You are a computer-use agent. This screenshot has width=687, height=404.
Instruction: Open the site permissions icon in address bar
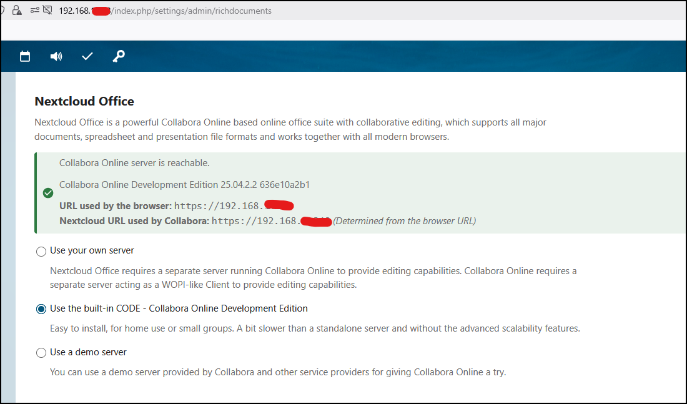35,10
